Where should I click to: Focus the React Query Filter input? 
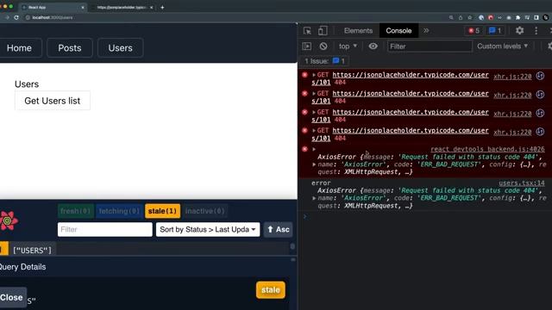click(x=105, y=230)
